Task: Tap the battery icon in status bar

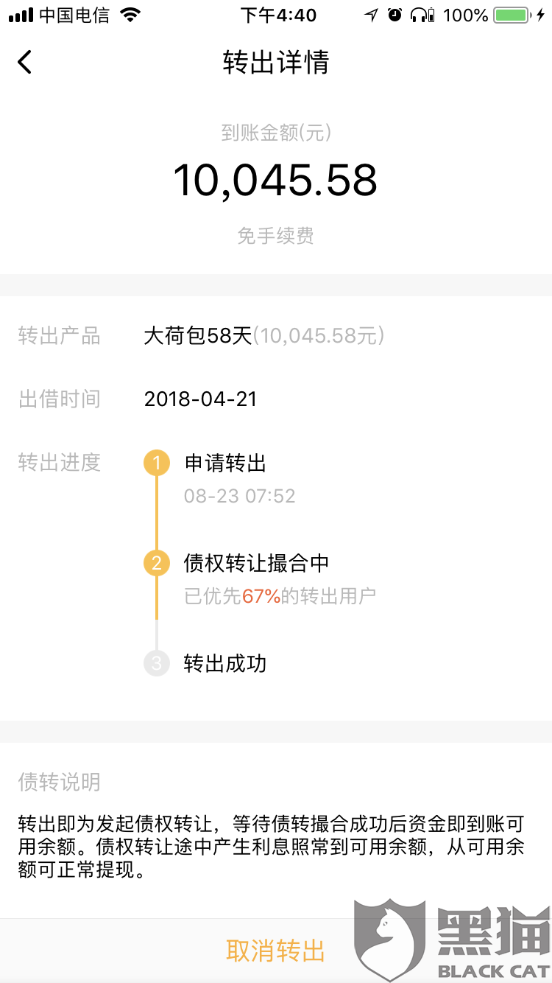Action: [514, 15]
